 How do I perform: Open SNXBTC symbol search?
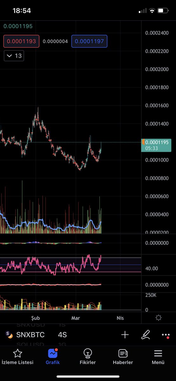coord(30,335)
